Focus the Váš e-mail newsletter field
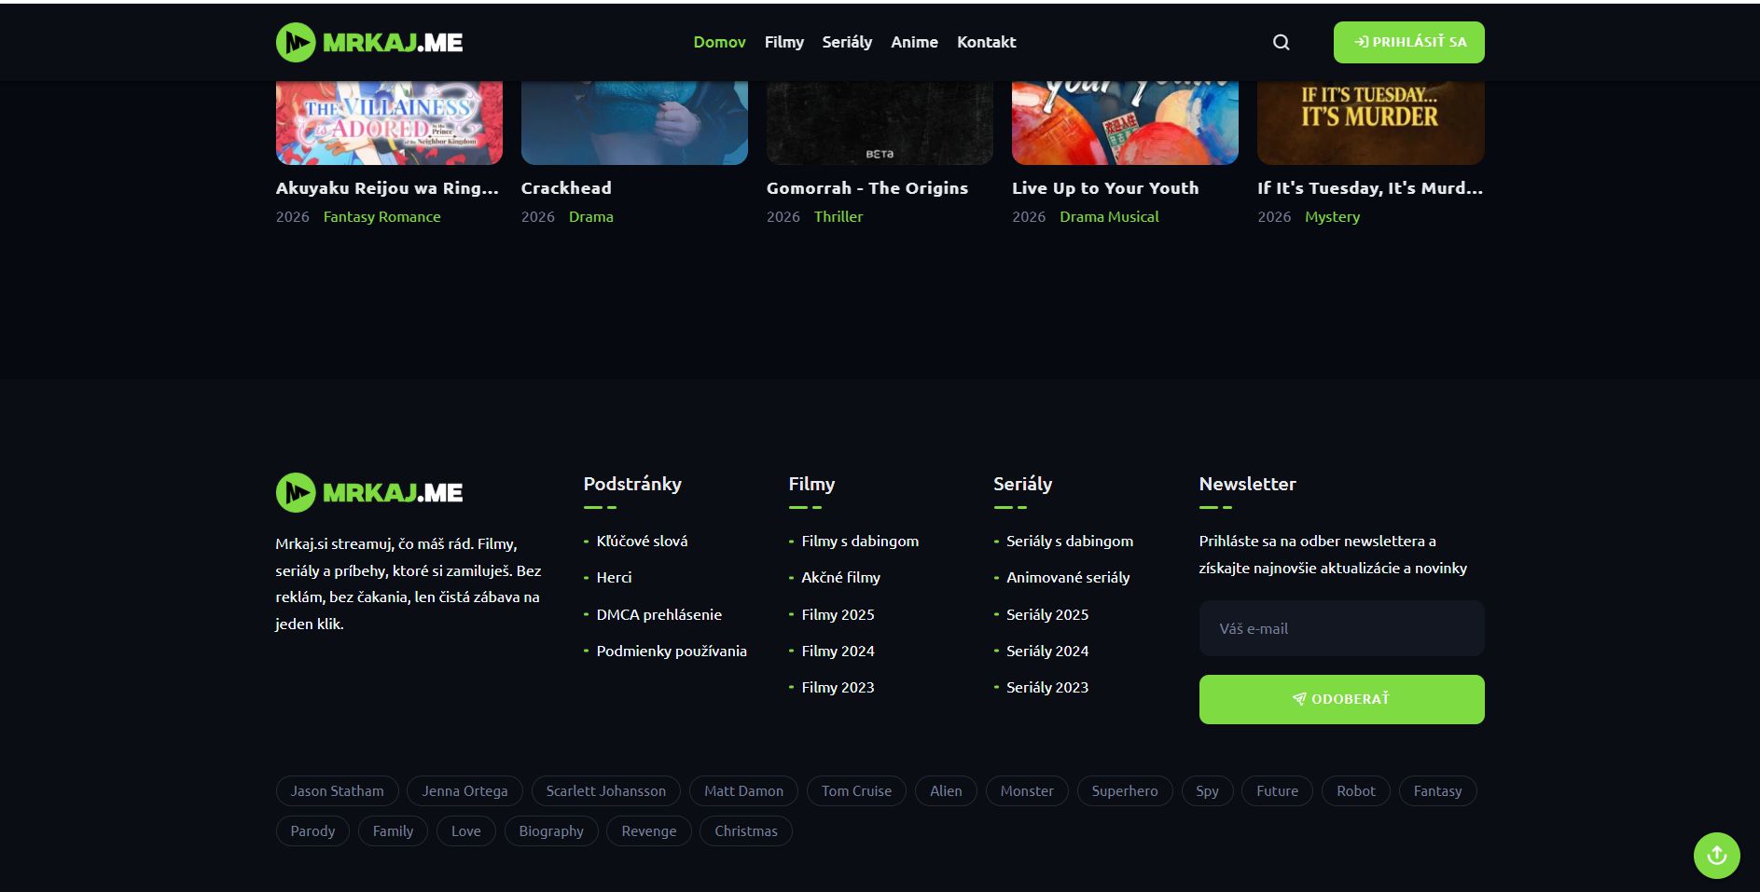1760x892 pixels. point(1341,628)
